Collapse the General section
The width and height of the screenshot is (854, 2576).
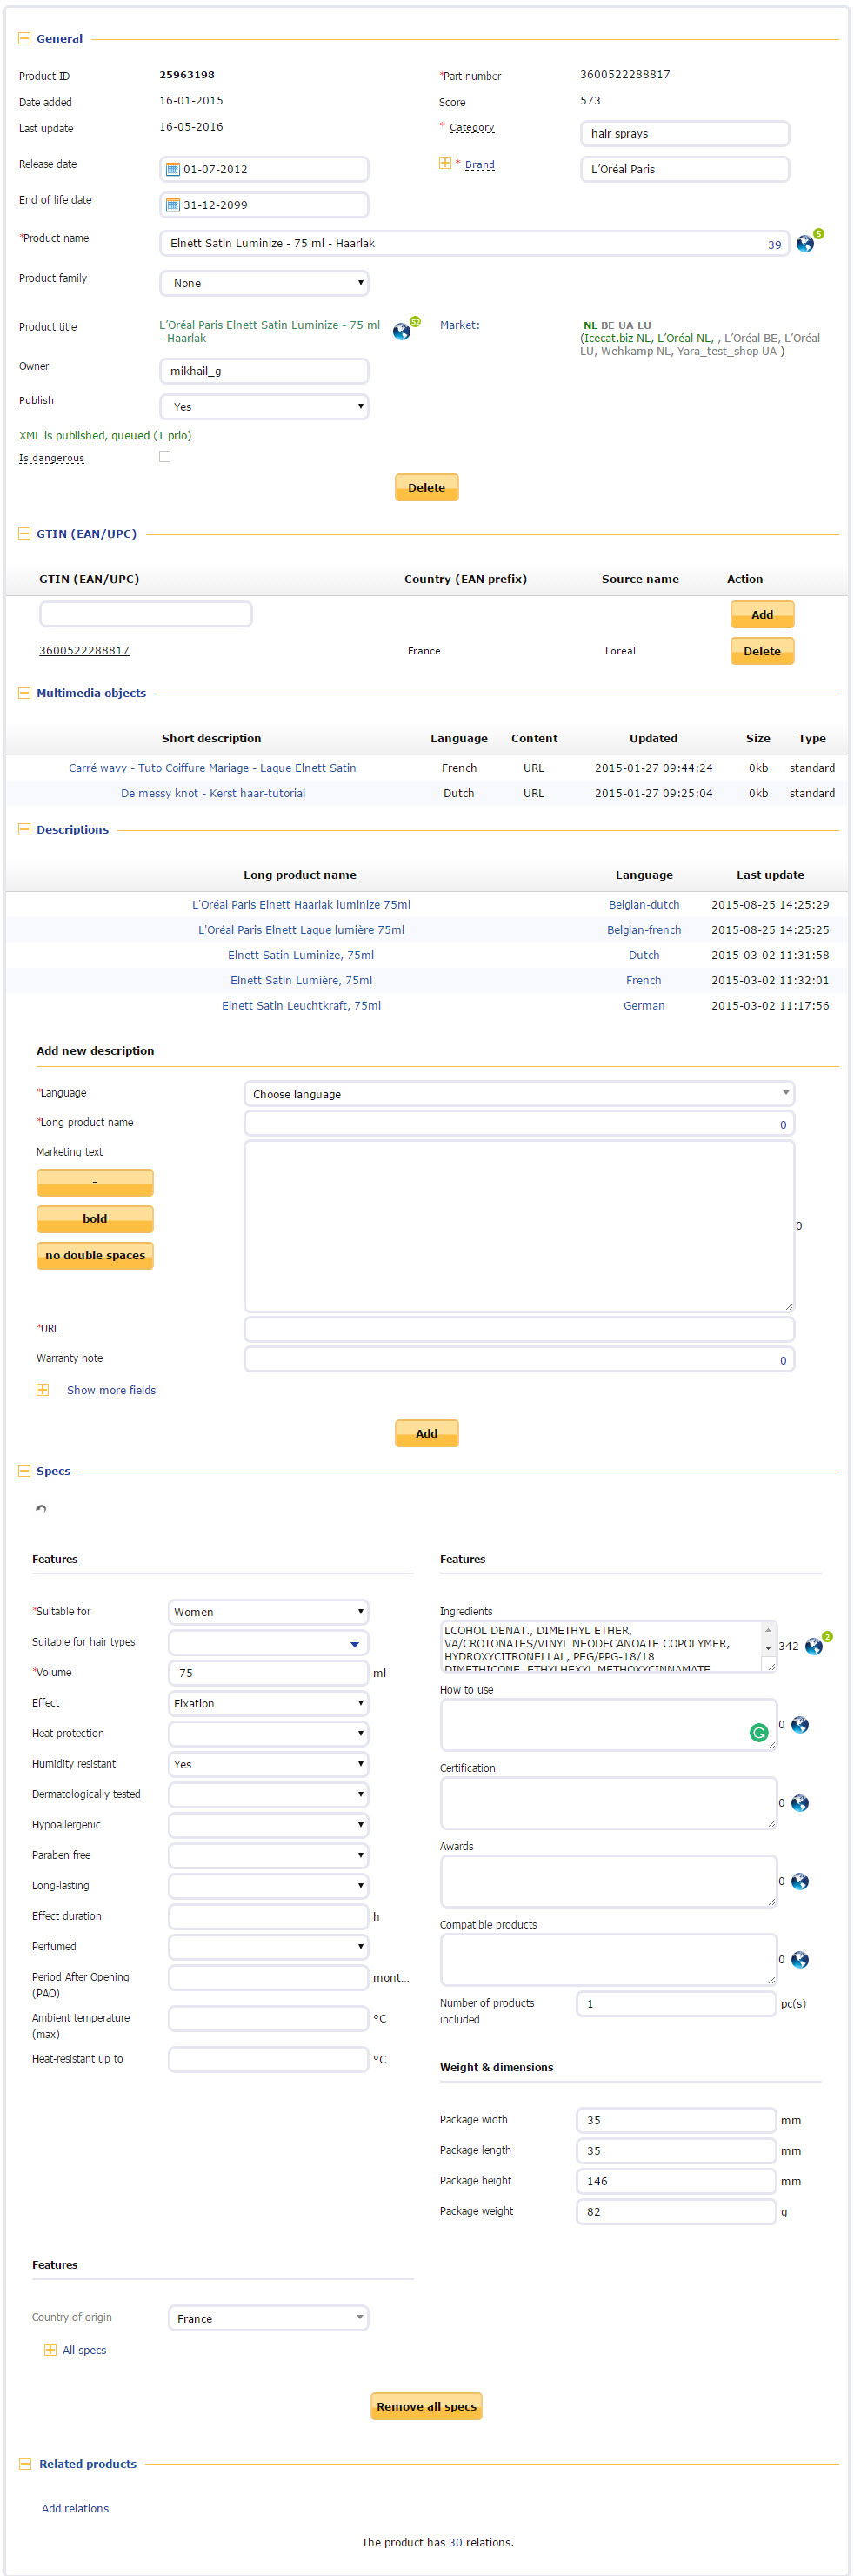[x=24, y=39]
